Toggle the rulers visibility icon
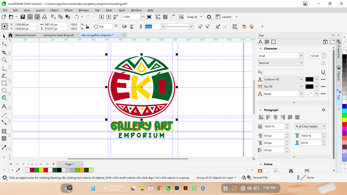The image size is (347, 195). tap(158, 17)
